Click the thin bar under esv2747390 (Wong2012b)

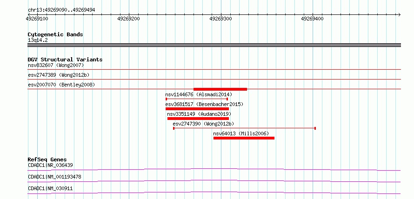[x=245, y=128]
